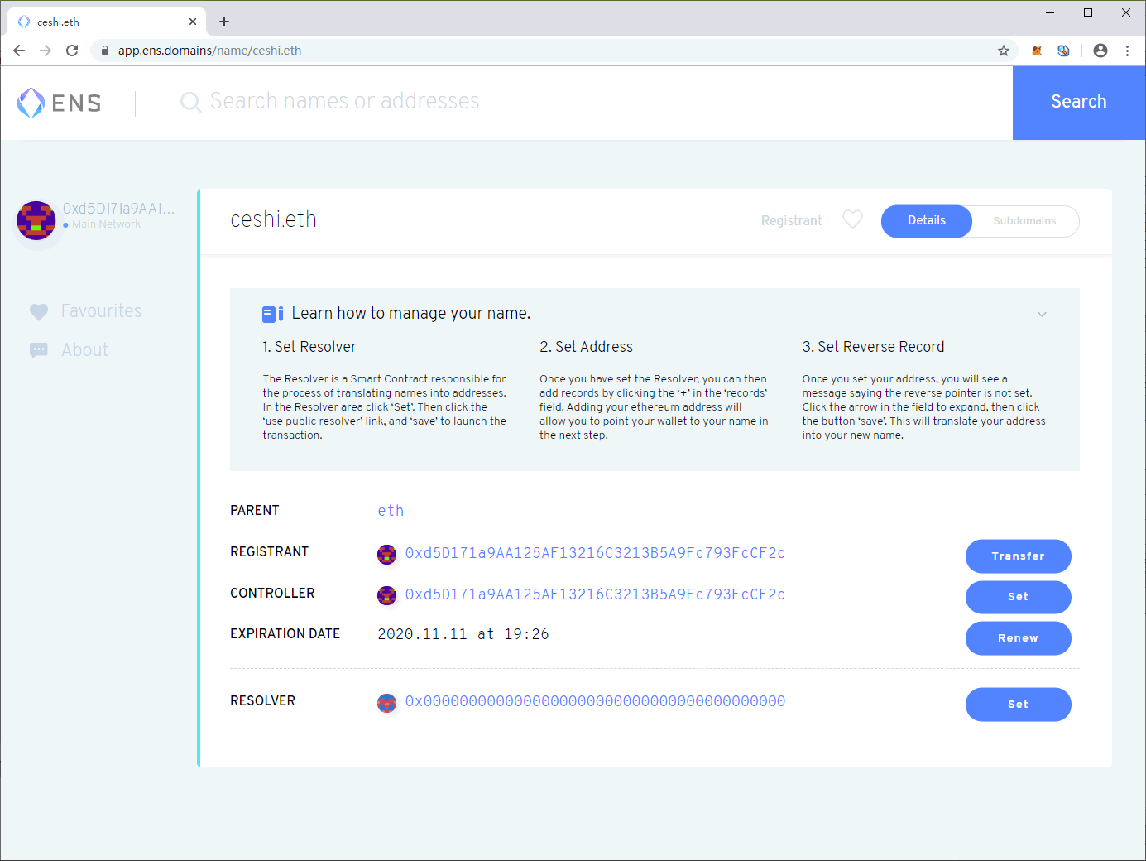The height and width of the screenshot is (861, 1146).
Task: Click the Main Network status text
Action: tap(106, 224)
